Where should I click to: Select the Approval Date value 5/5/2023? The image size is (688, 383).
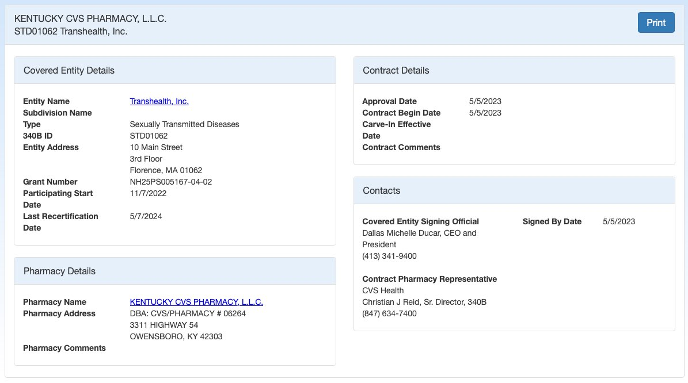(x=485, y=101)
